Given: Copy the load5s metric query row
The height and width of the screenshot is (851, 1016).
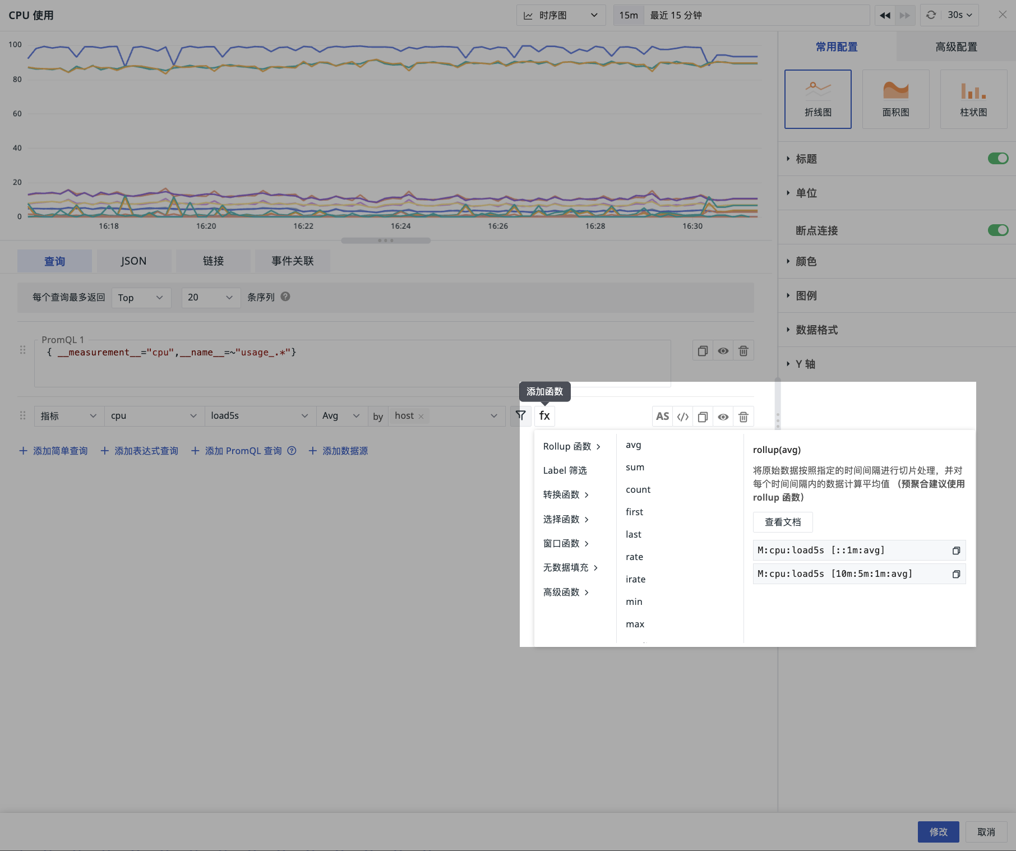Looking at the screenshot, I should click(x=703, y=417).
